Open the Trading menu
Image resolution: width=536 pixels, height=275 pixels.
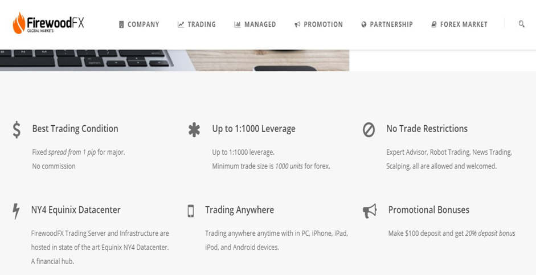197,24
